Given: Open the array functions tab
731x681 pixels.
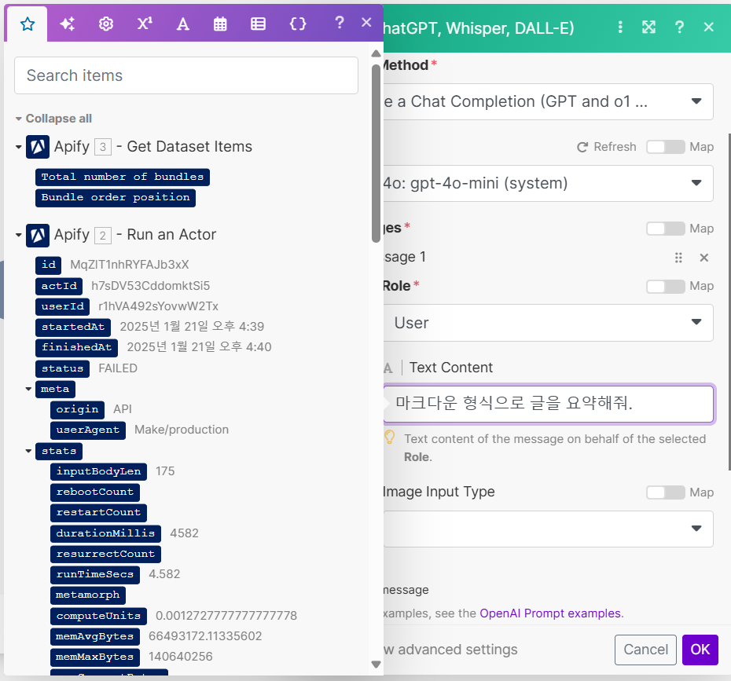Looking at the screenshot, I should [258, 24].
